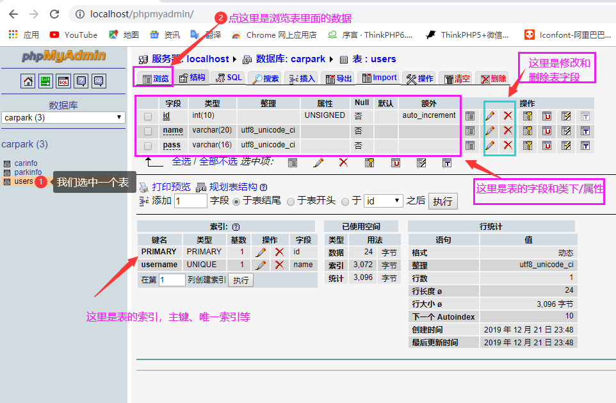Open 打印预览 print preview link
This screenshot has width=616, height=403.
pyautogui.click(x=170, y=185)
